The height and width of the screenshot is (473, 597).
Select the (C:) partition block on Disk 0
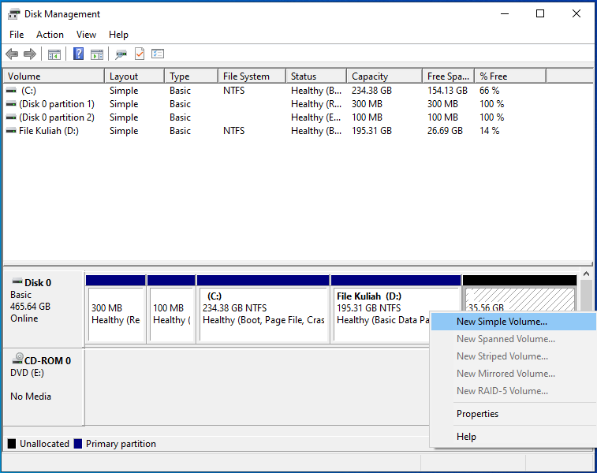tap(263, 314)
